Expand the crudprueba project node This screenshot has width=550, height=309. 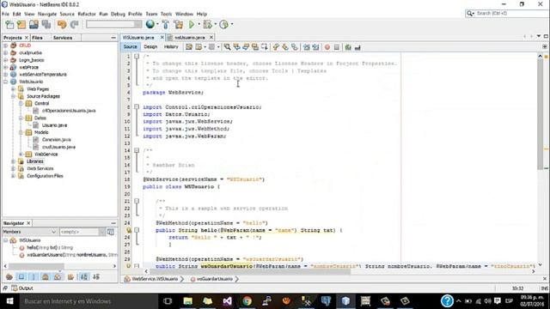click(6, 52)
